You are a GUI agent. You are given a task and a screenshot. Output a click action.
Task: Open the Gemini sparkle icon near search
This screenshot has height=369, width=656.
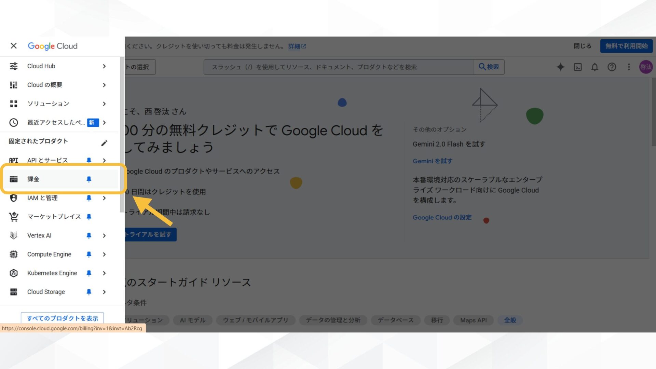560,67
